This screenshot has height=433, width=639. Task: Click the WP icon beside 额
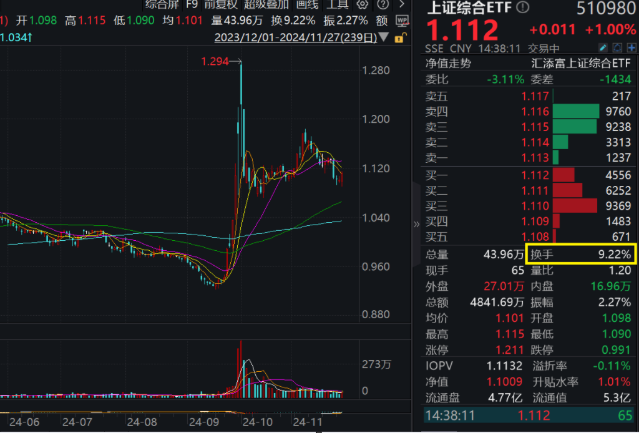pos(402,20)
